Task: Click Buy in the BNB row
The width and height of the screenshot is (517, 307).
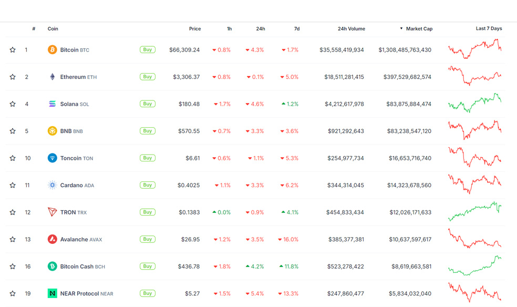Action: 148,131
